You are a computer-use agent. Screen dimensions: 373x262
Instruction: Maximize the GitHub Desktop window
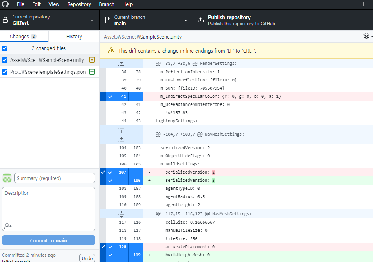click(362, 4)
